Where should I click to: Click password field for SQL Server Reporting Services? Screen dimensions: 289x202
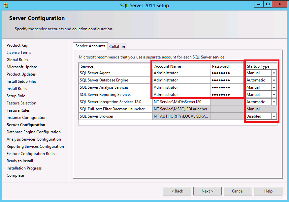tap(227, 95)
